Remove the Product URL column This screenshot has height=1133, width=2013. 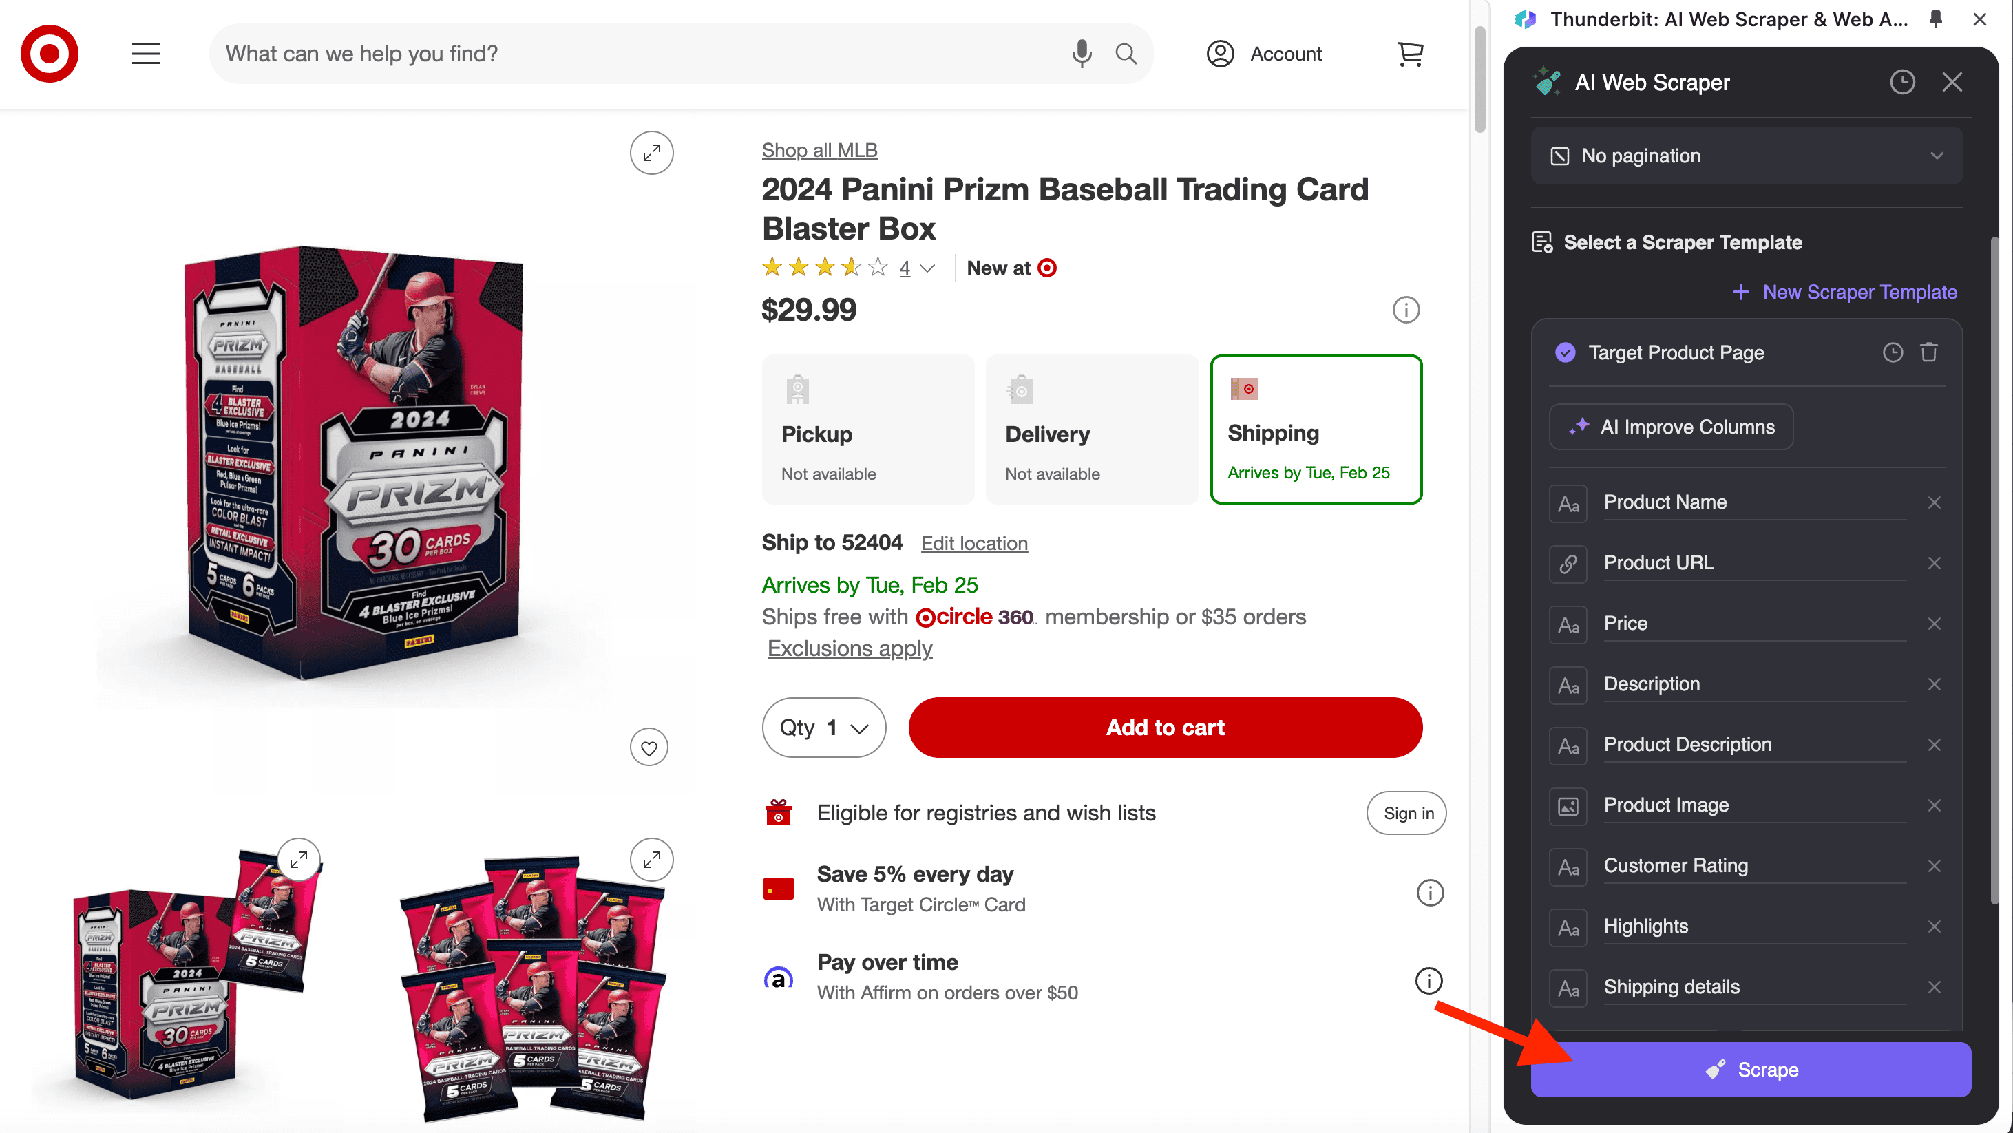click(1933, 562)
